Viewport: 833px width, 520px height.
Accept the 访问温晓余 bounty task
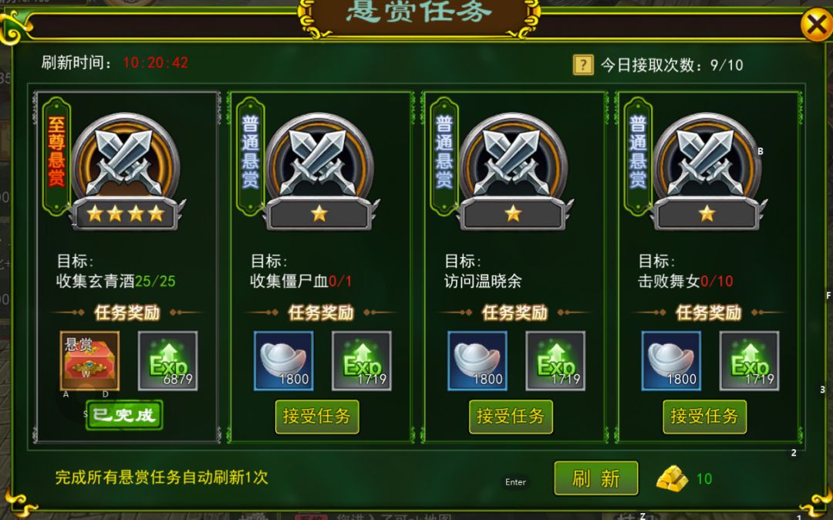tap(511, 417)
